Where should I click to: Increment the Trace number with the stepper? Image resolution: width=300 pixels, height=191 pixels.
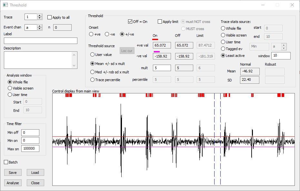[39, 16]
